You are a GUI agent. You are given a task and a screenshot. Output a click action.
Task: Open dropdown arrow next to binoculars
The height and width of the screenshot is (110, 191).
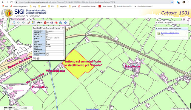(x=41, y=23)
